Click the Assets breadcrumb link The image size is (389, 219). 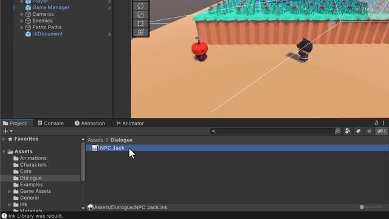point(95,140)
